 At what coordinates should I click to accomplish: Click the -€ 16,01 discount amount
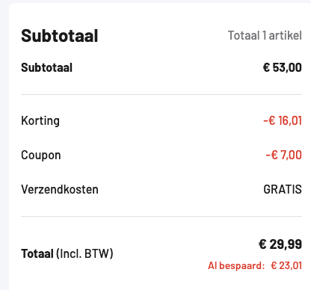283,120
